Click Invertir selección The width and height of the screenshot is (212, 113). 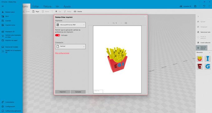point(204,43)
